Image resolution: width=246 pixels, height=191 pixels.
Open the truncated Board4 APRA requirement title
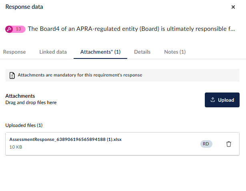pyautogui.click(x=131, y=29)
